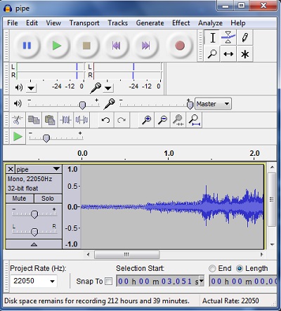The width and height of the screenshot is (281, 311).
Task: Select the Selection (I-beam) tool
Action: click(x=212, y=38)
